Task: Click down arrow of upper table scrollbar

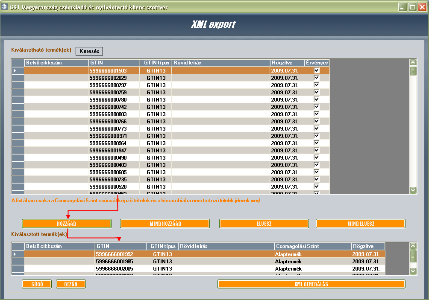Action: pyautogui.click(x=413, y=190)
